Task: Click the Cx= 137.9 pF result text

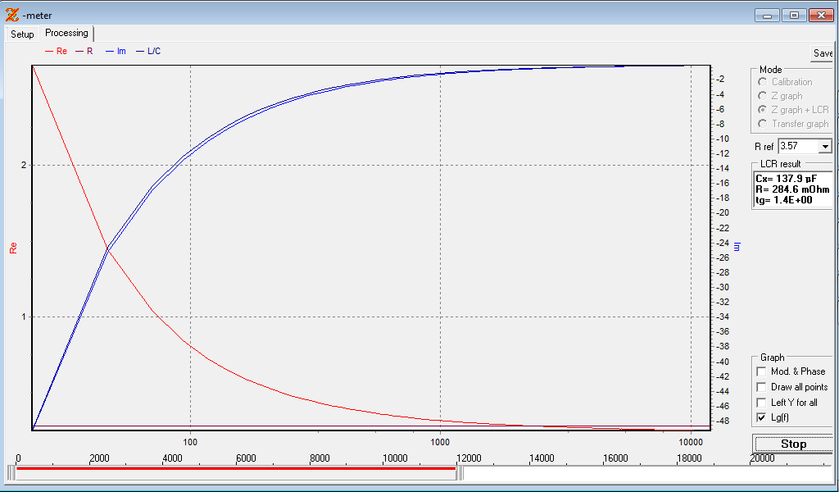Action: tap(786, 179)
